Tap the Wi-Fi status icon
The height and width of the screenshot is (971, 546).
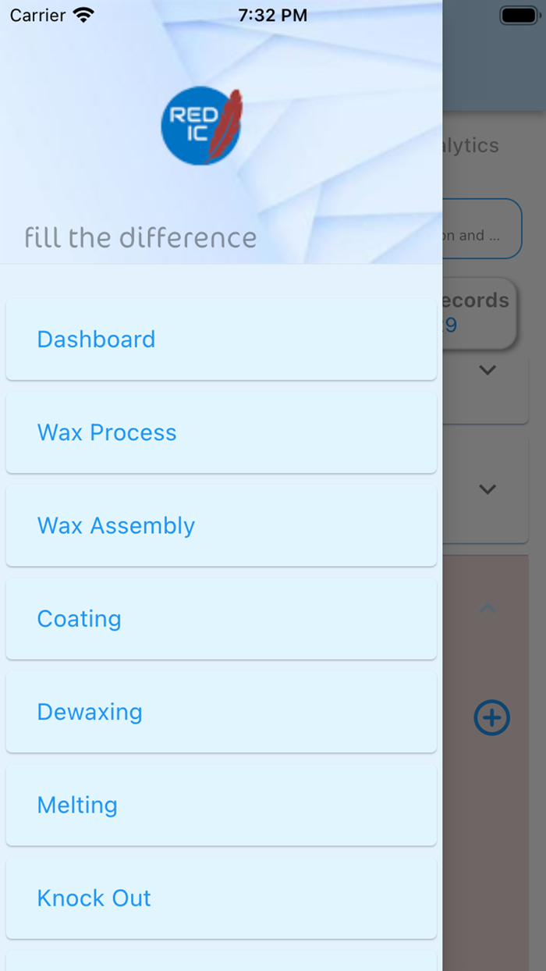coord(83,15)
